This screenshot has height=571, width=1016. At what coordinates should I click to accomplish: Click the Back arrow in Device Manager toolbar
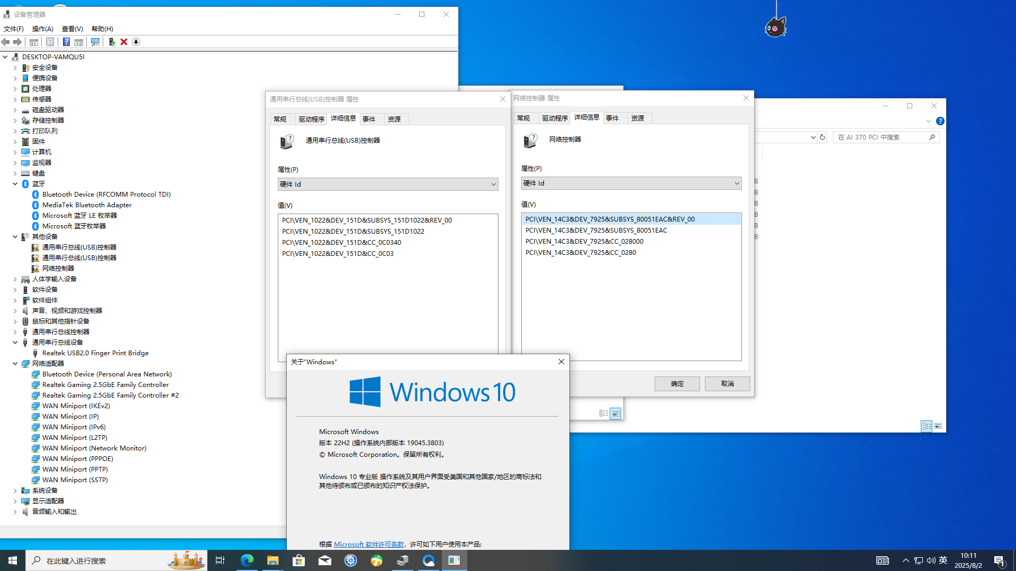[6, 42]
